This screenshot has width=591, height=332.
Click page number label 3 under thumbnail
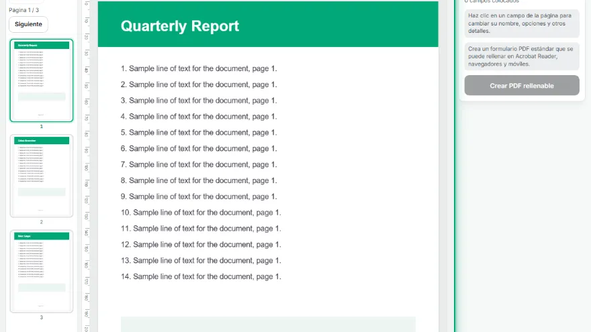click(42, 317)
